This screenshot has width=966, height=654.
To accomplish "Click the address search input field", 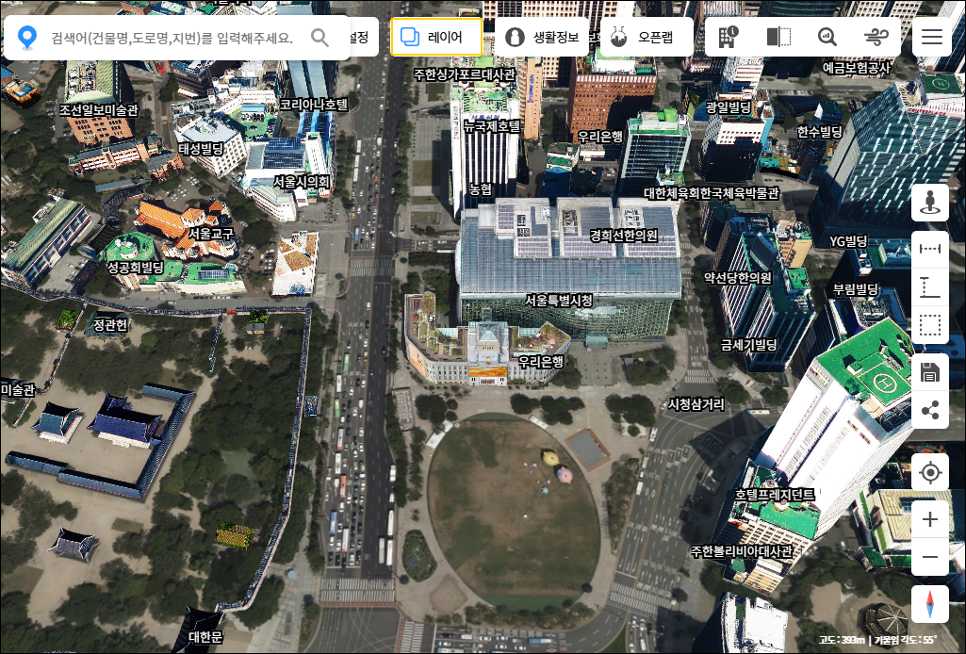I will point(172,38).
